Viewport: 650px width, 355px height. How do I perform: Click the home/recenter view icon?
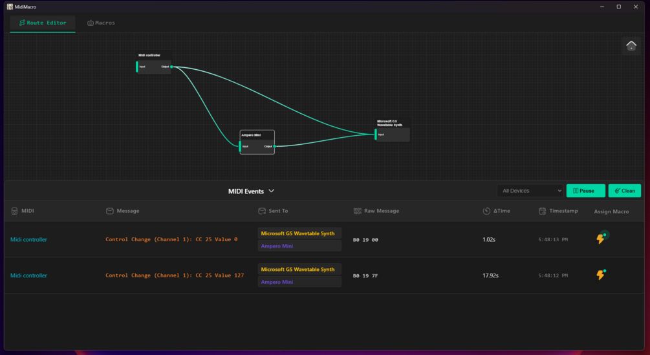pyautogui.click(x=631, y=46)
